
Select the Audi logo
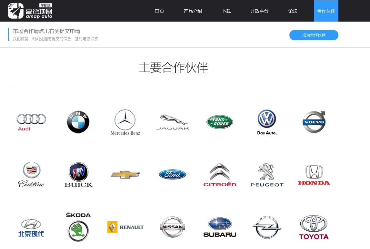point(31,122)
